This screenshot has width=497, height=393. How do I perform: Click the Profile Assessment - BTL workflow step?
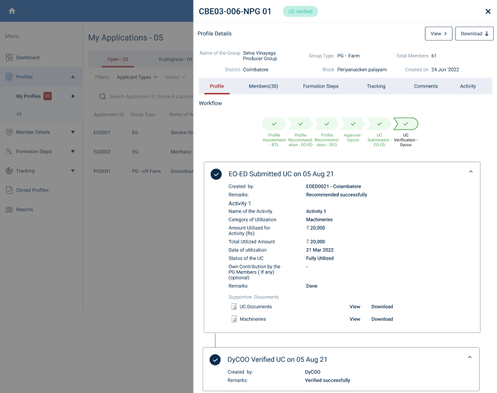coord(274,123)
